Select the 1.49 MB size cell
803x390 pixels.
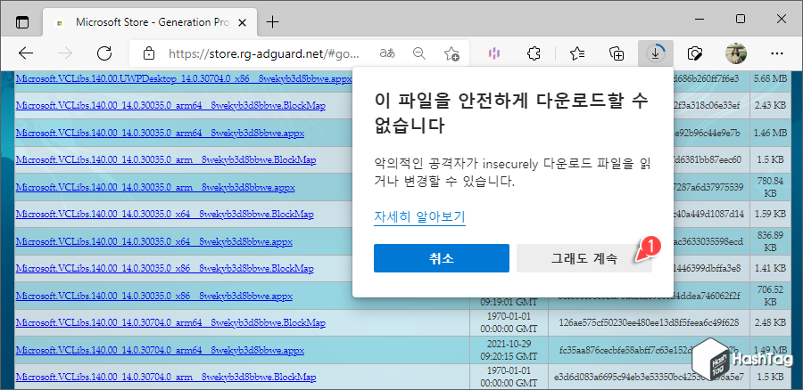coord(770,351)
